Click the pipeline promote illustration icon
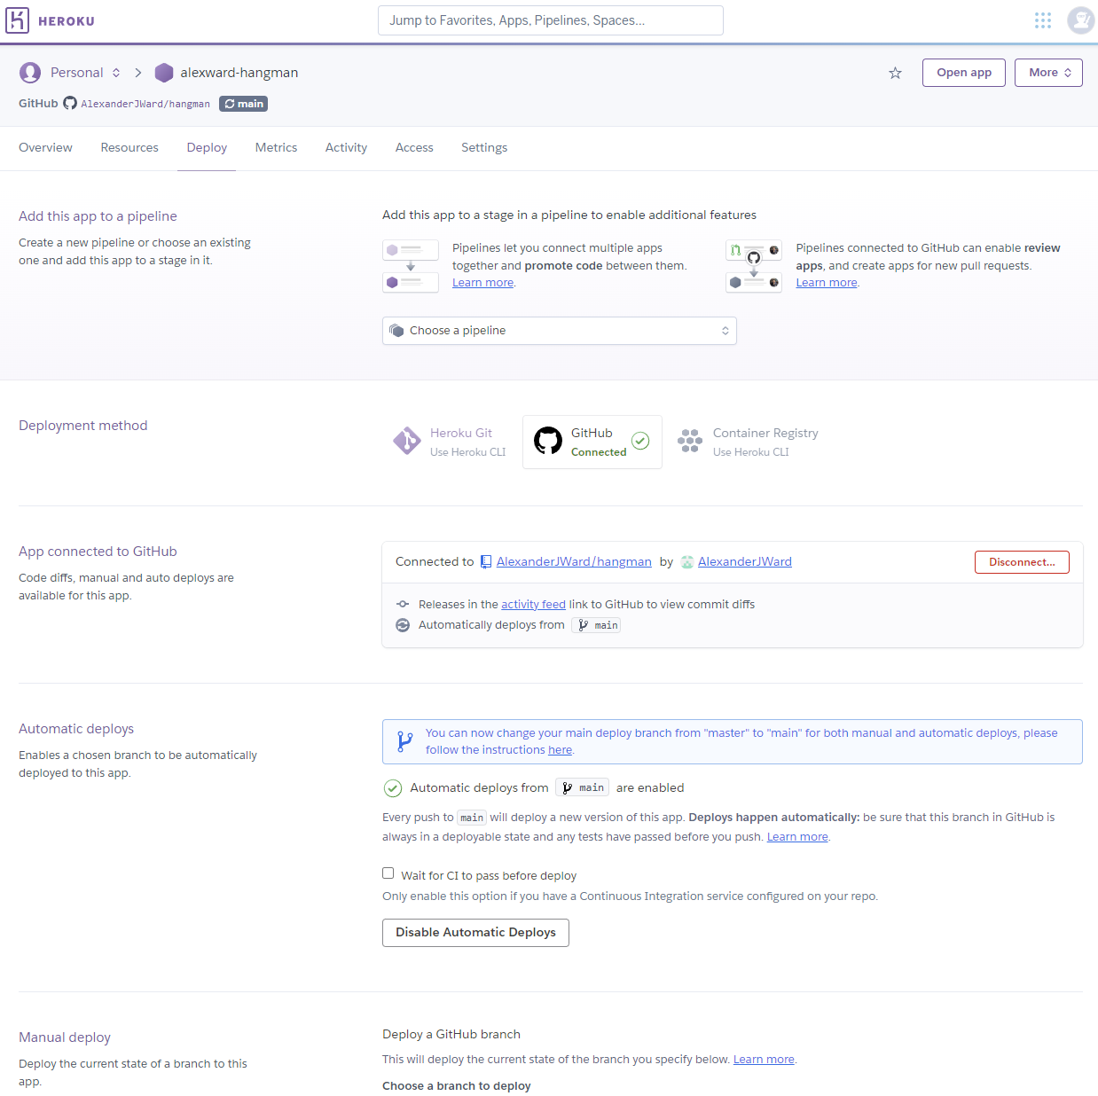The image size is (1098, 1096). 411,266
